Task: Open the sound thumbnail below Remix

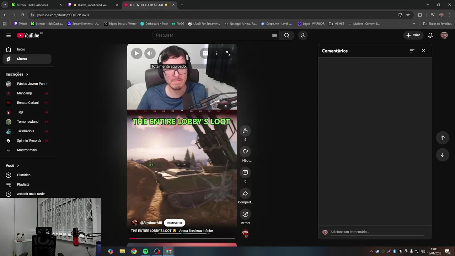Action: [245, 234]
